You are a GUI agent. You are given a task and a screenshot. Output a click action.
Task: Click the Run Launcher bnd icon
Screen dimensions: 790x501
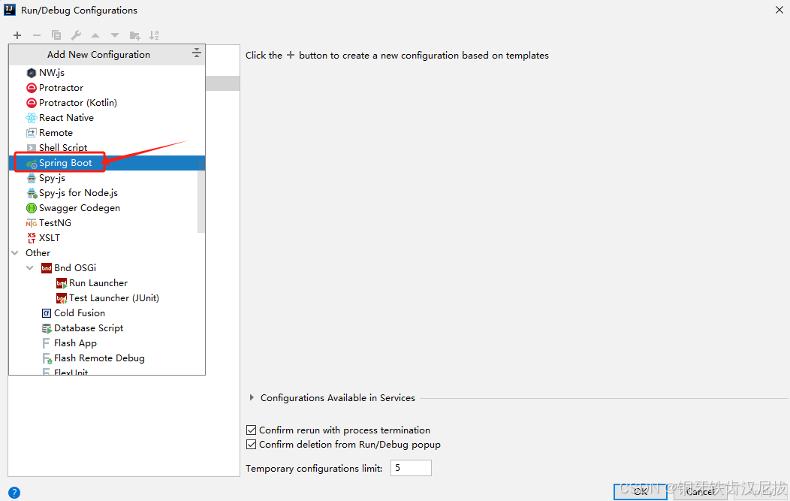62,283
